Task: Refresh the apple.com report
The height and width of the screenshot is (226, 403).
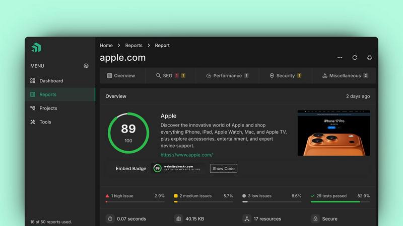Action: coord(355,58)
